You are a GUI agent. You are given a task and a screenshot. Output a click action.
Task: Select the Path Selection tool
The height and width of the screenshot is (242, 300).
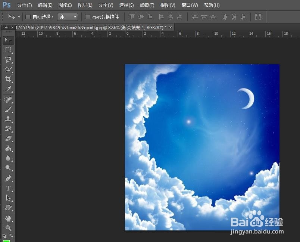pos(8,198)
